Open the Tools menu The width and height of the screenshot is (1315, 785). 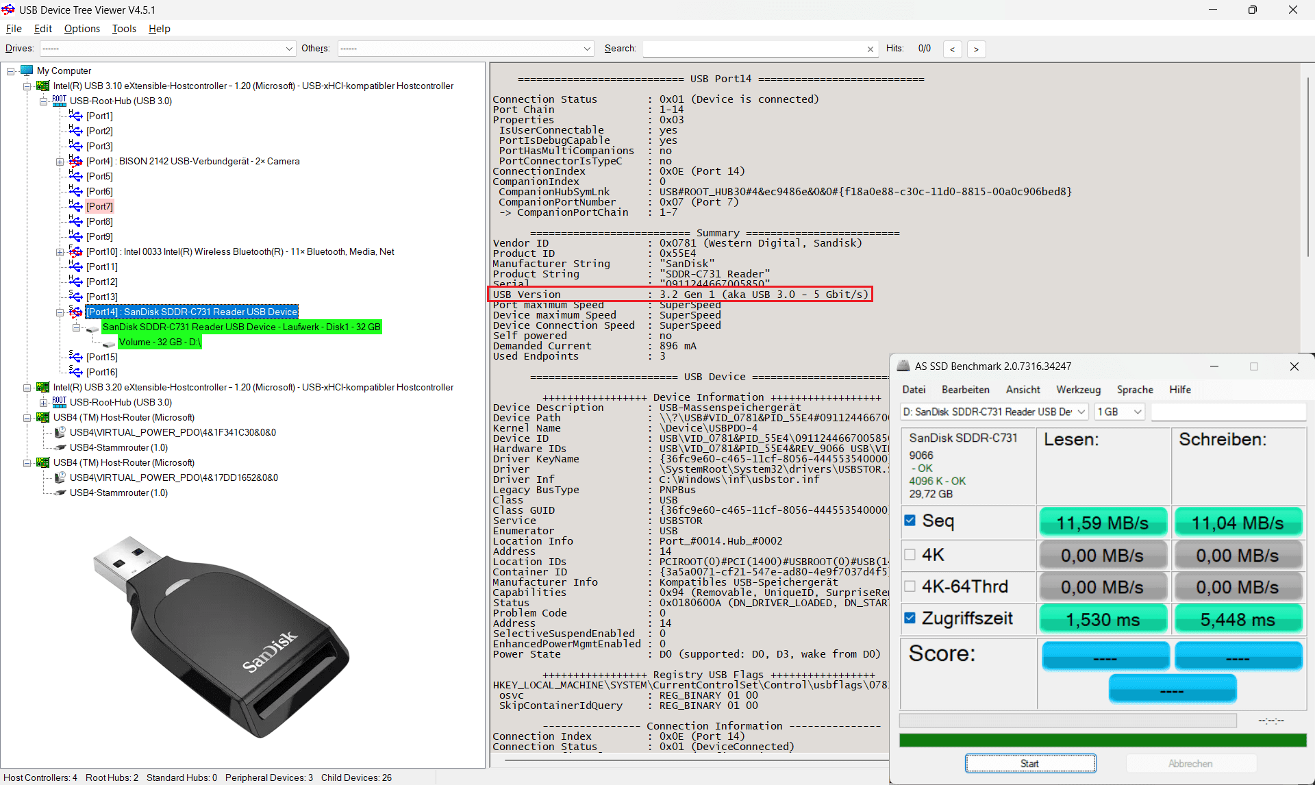[124, 29]
